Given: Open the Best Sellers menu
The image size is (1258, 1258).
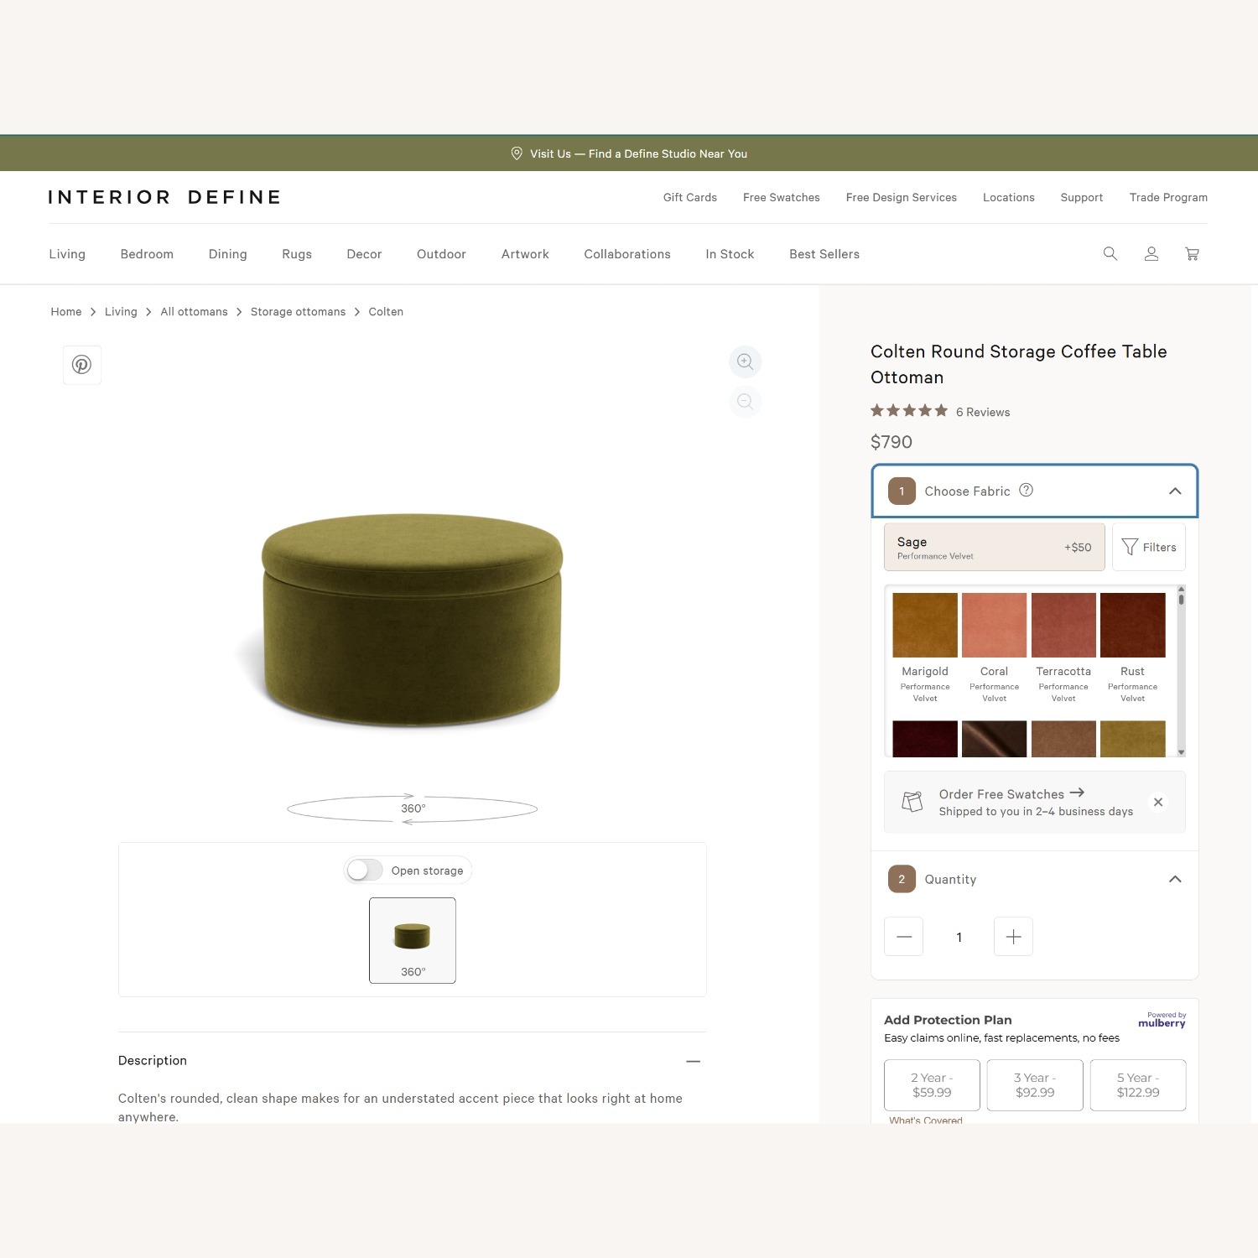Looking at the screenshot, I should [824, 253].
